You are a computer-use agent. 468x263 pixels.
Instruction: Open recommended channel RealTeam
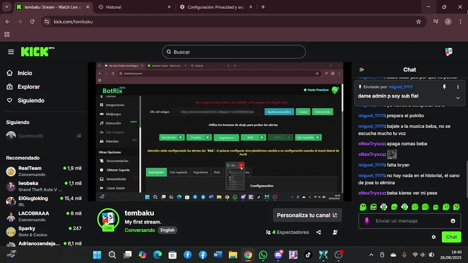point(44,171)
